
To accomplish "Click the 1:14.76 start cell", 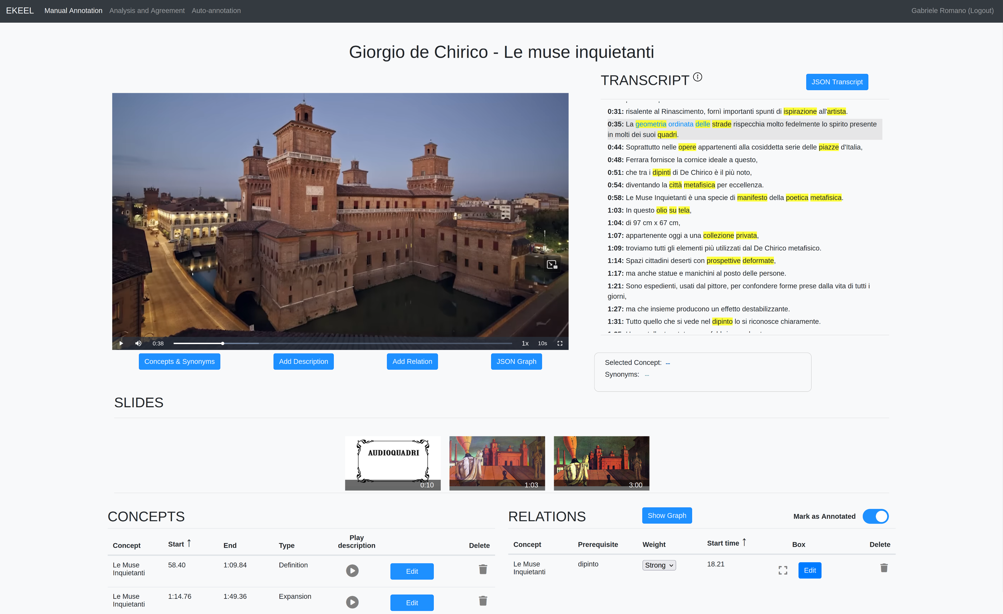I will pyautogui.click(x=179, y=596).
